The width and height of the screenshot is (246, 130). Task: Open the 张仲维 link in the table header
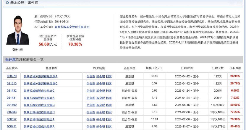(10, 59)
